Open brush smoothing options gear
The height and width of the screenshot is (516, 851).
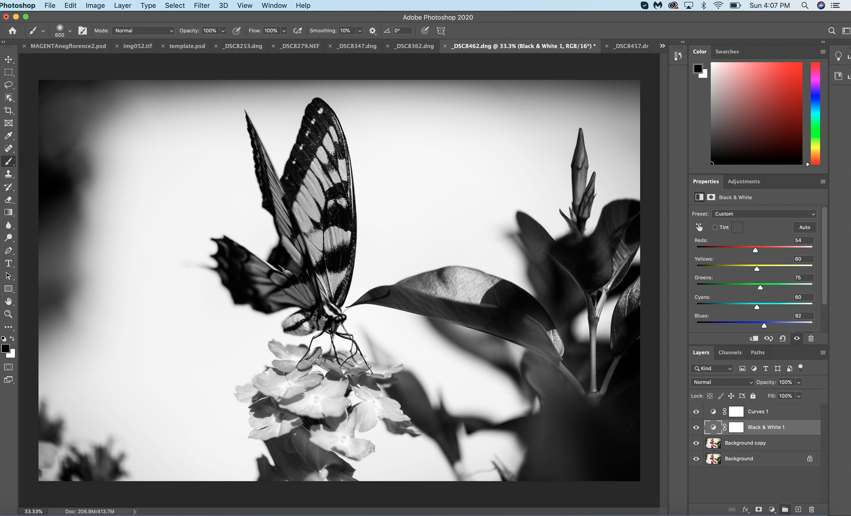pos(372,31)
